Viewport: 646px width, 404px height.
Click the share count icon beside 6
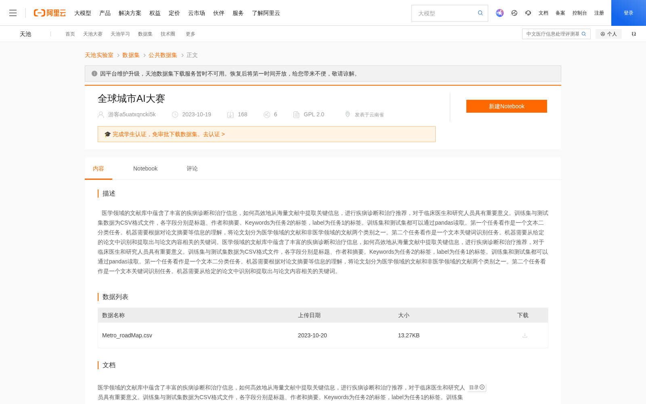267,115
